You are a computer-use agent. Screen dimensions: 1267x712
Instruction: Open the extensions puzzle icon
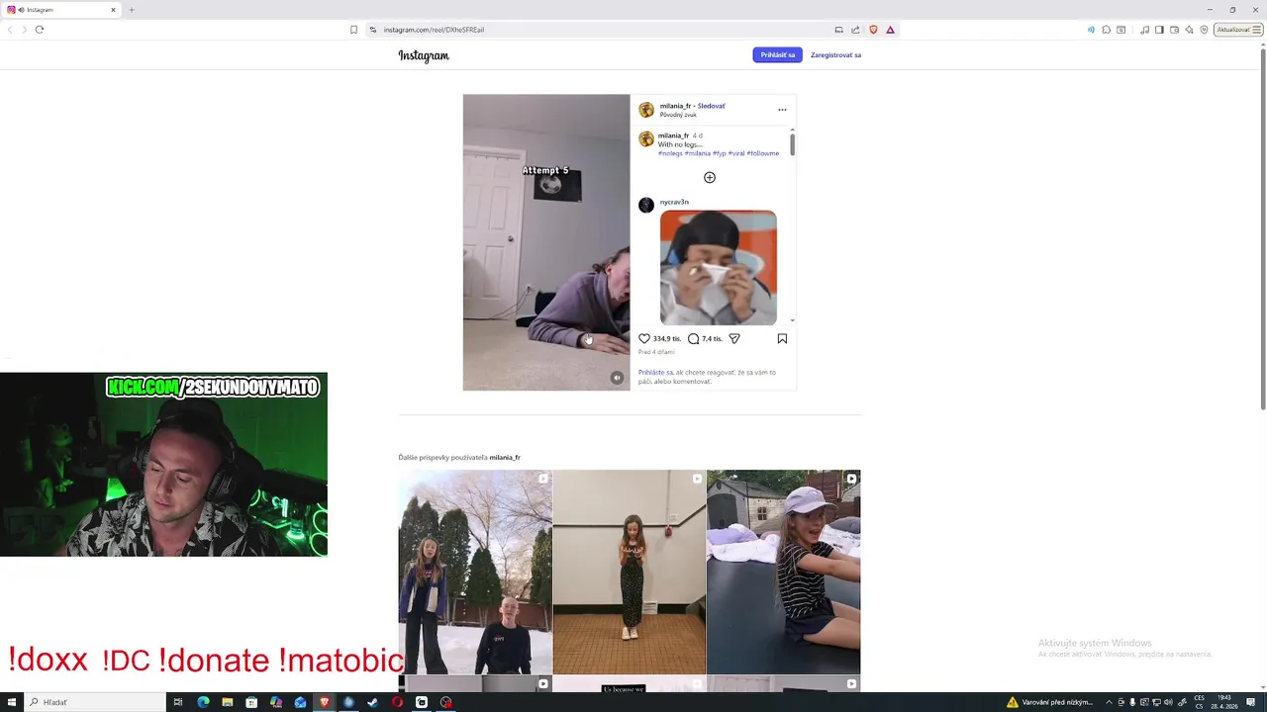pyautogui.click(x=1106, y=30)
